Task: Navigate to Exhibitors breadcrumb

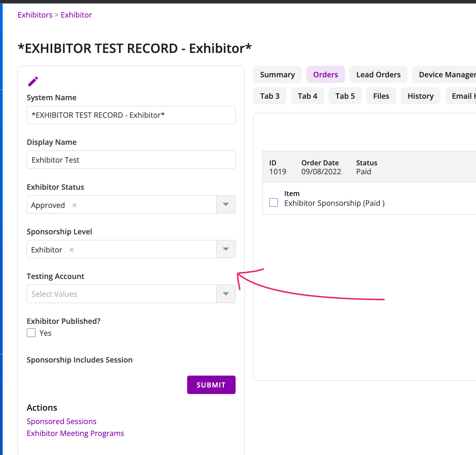Action: [x=35, y=15]
